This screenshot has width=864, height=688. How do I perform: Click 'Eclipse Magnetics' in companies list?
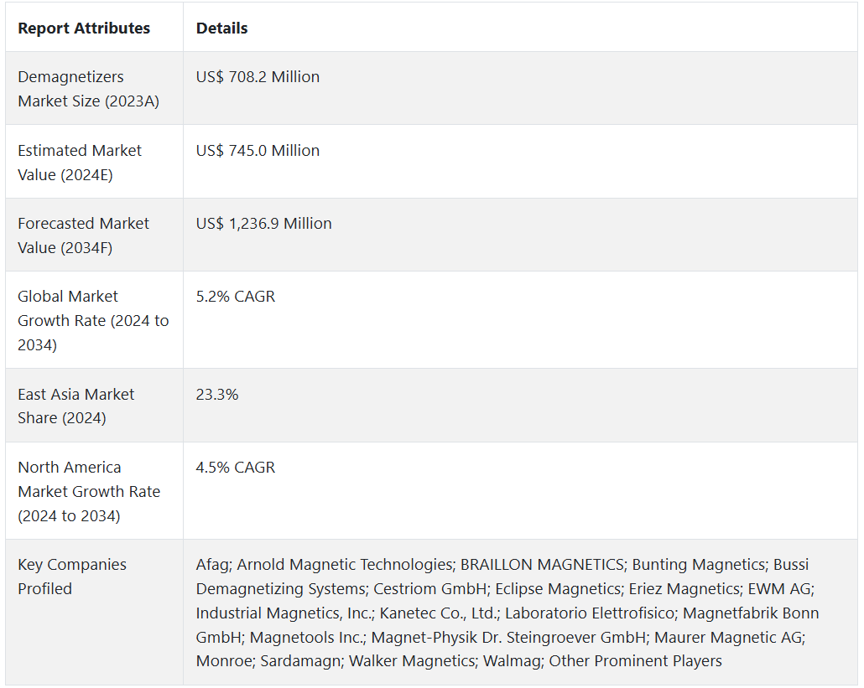point(558,589)
